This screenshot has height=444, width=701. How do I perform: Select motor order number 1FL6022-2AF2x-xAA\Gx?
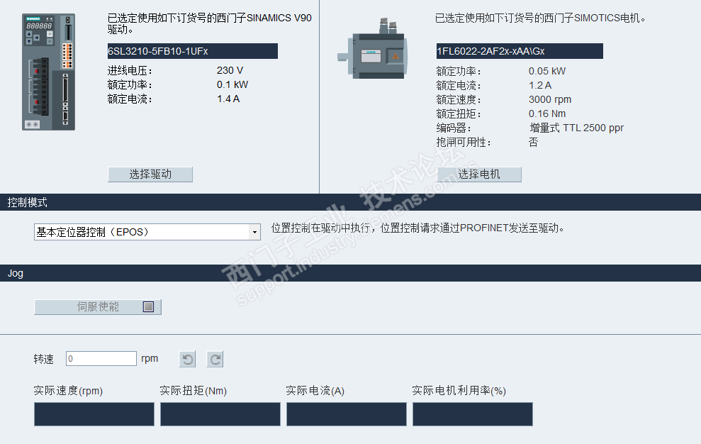[x=520, y=51]
